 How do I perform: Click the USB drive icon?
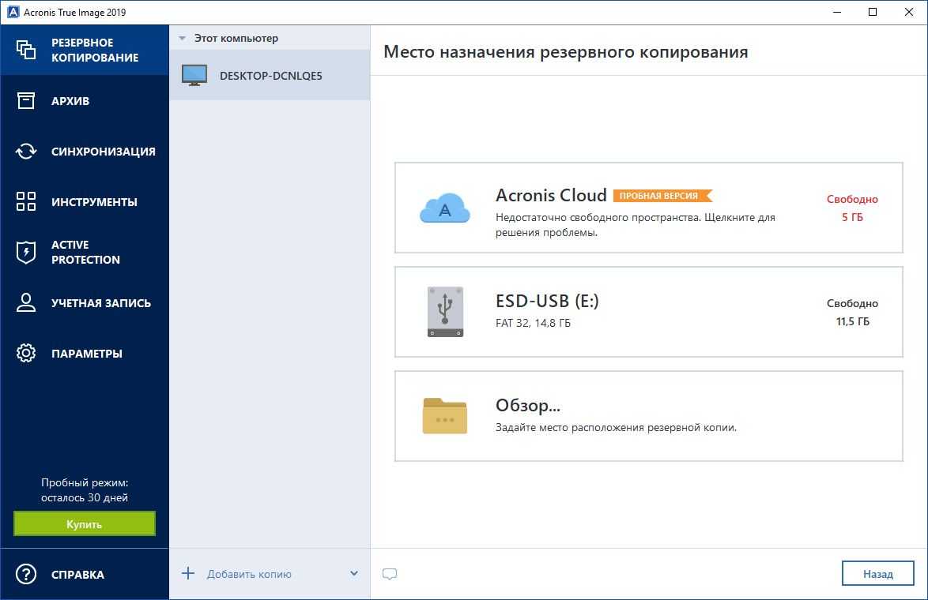[445, 312]
